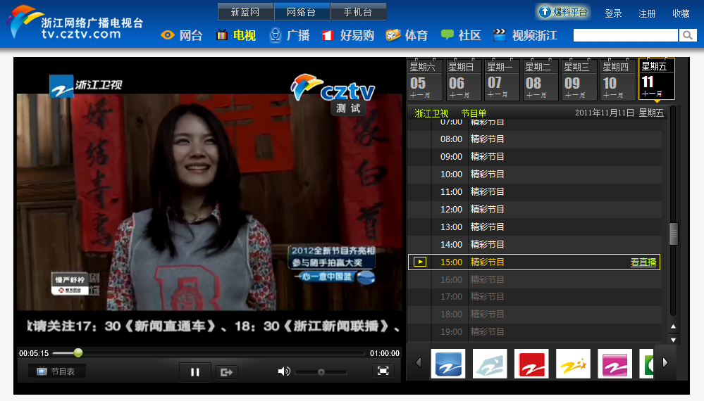Click the 浙江卫视 channel label
The height and width of the screenshot is (401, 704).
431,113
